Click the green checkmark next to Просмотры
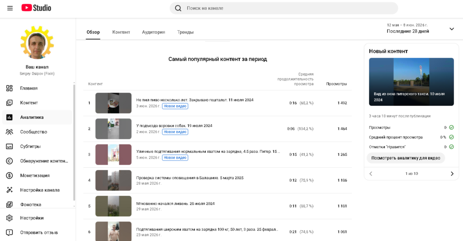The height and width of the screenshot is (241, 463). point(452,128)
